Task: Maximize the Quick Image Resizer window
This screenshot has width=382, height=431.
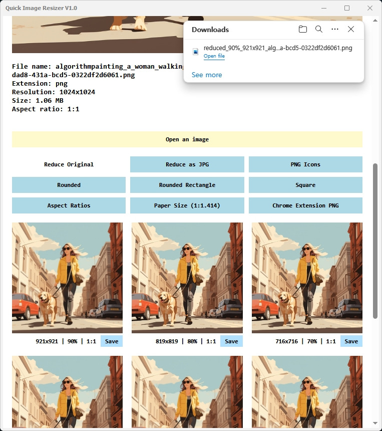Action: coord(347,8)
